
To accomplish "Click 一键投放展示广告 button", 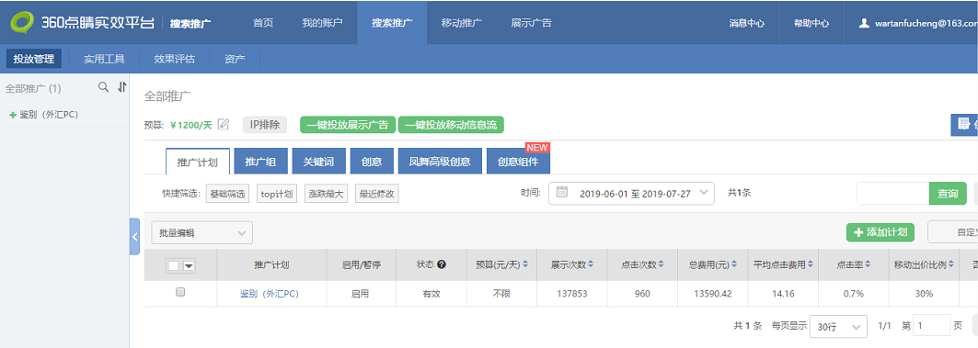I will (348, 125).
